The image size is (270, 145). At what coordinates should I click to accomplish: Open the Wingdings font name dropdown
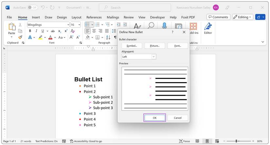click(68, 25)
